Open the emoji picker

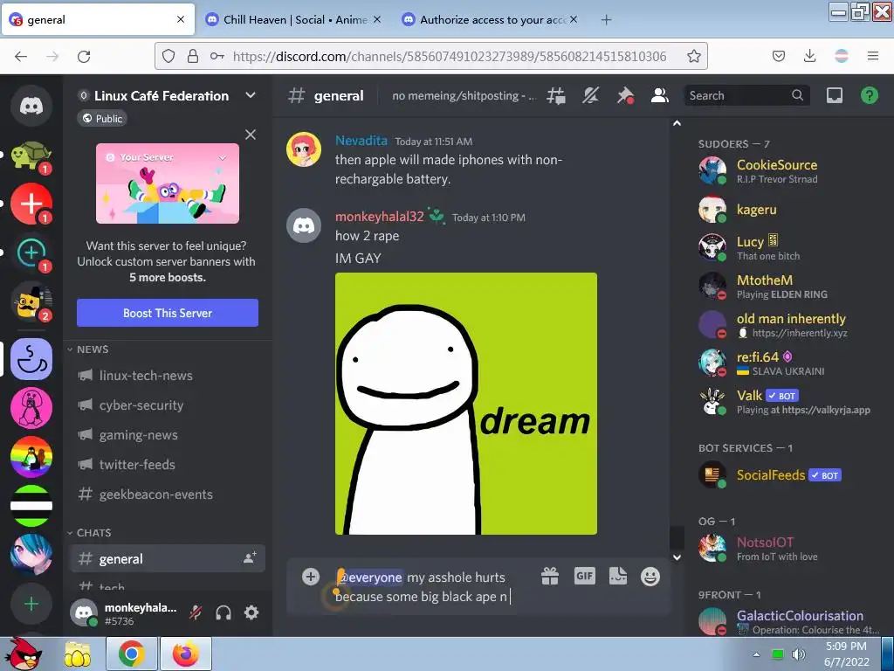pyautogui.click(x=650, y=577)
